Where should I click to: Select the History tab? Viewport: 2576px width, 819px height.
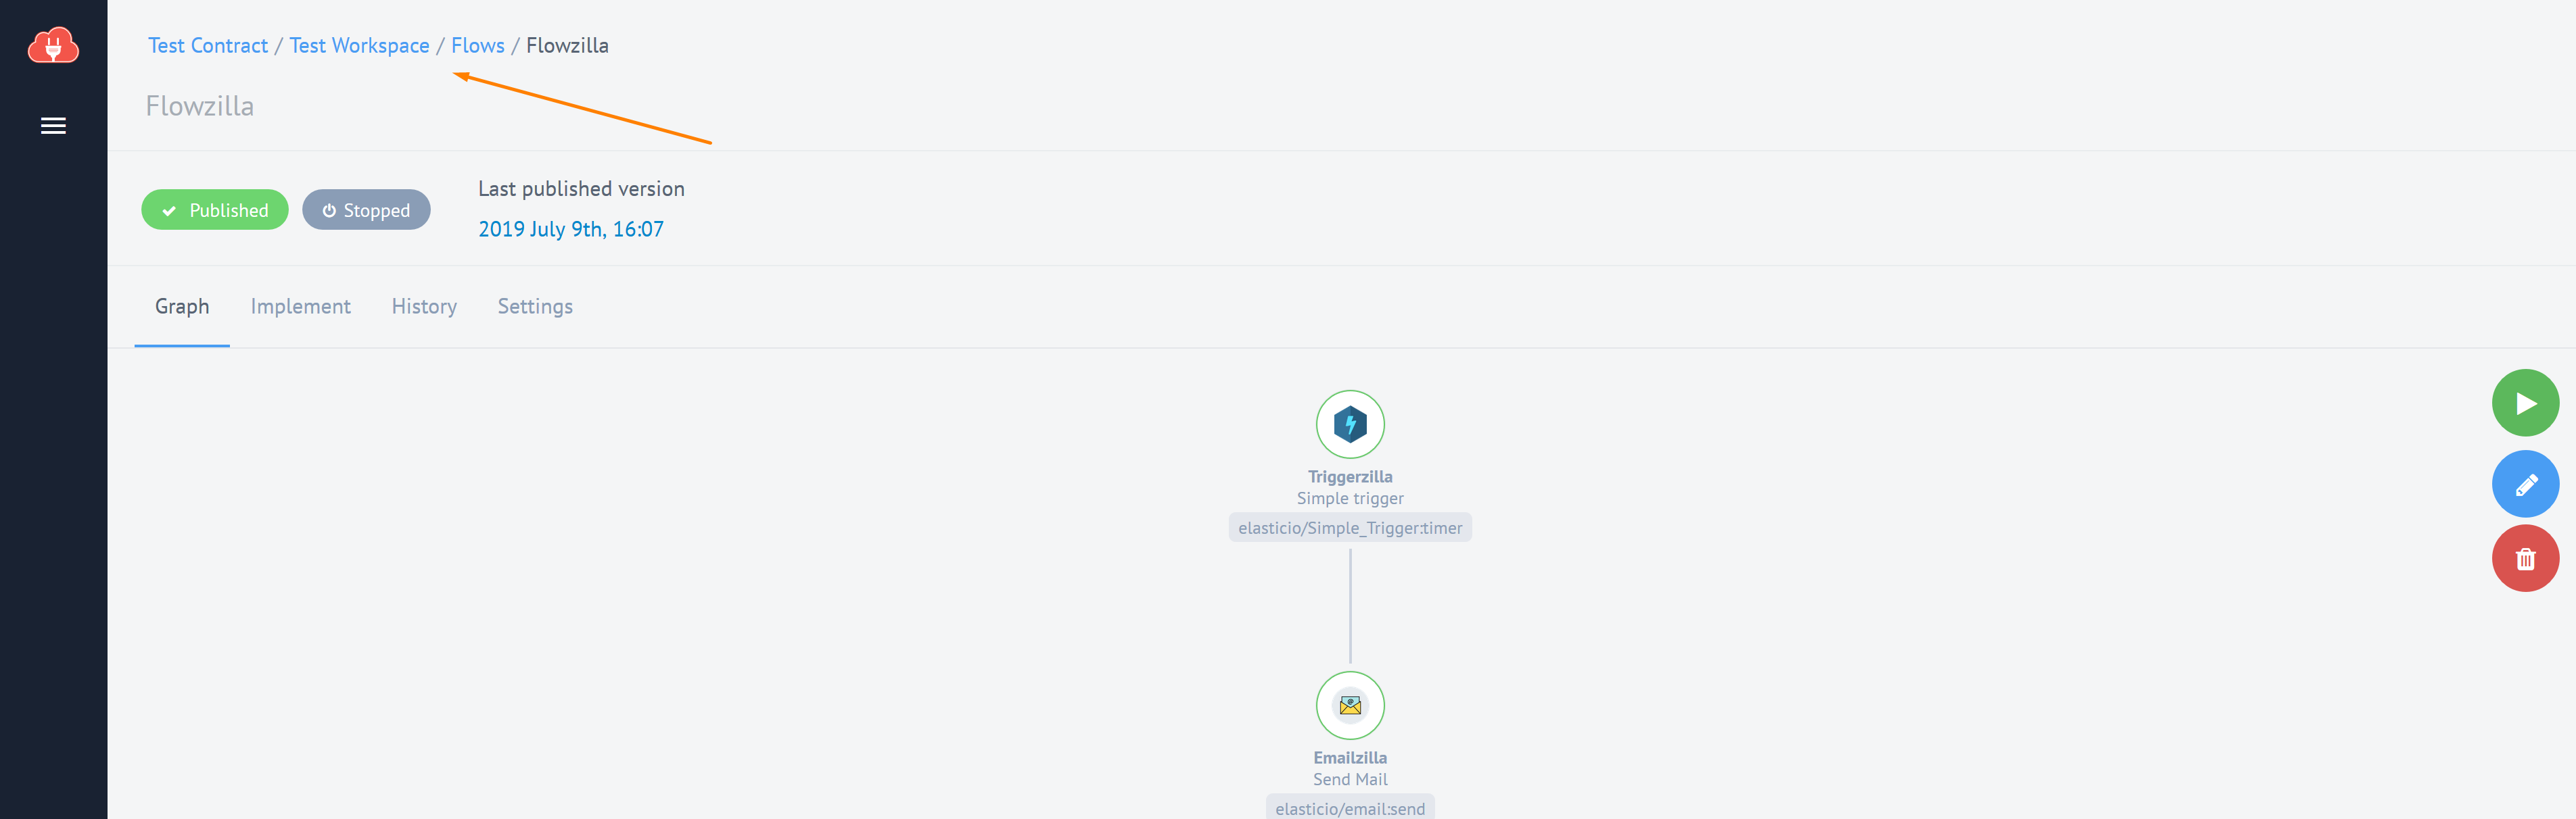tap(424, 307)
